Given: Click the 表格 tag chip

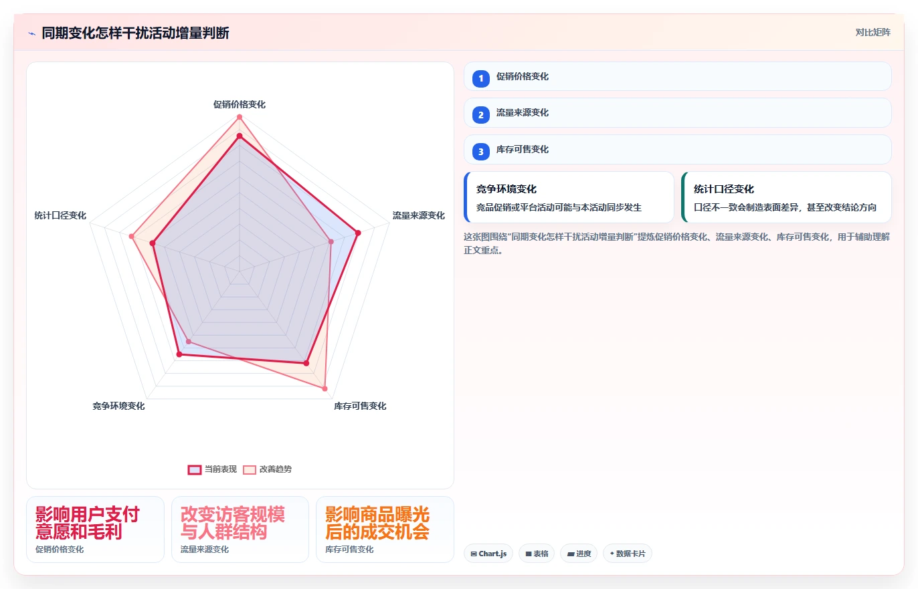Looking at the screenshot, I should (537, 554).
